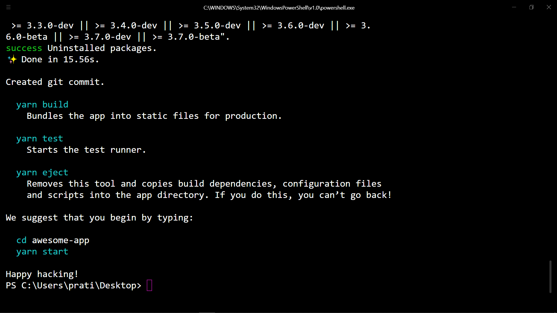Minimize the PowerShell window
557x313 pixels.
click(x=514, y=7)
